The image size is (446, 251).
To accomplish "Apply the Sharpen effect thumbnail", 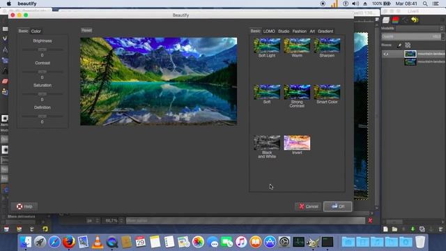I will coord(327,45).
